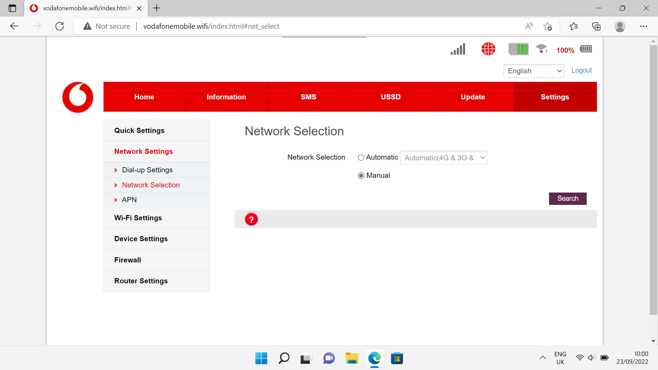Click the green SIM card status icon

pos(519,49)
